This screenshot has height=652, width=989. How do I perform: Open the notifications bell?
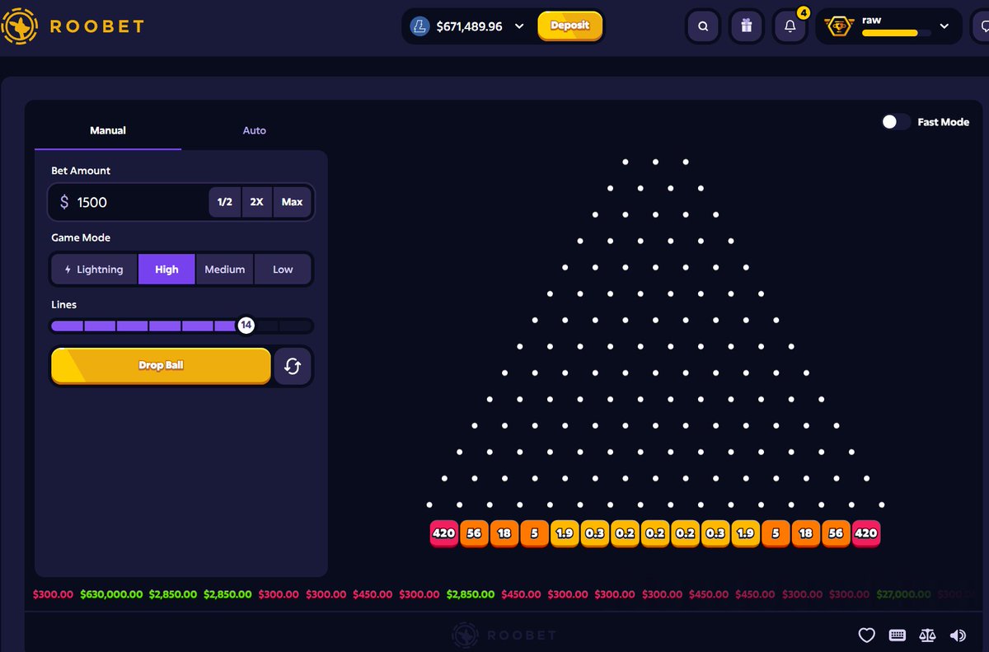790,26
